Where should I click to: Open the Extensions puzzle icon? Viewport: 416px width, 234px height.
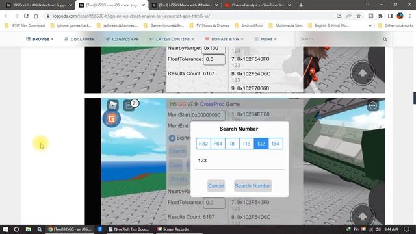[x=380, y=16]
